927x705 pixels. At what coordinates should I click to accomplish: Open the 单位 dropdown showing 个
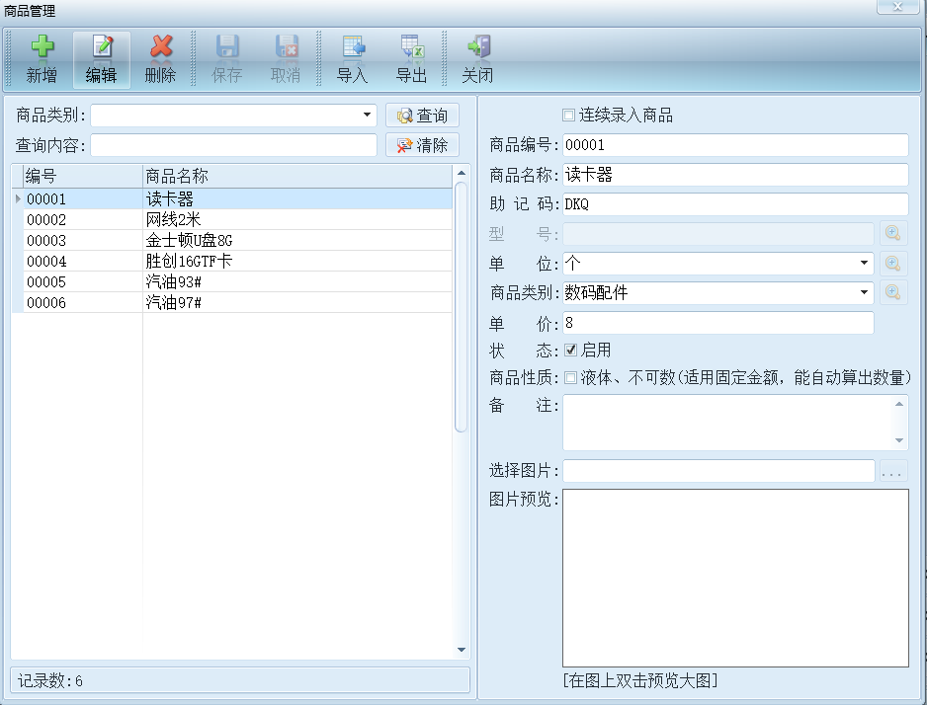864,263
